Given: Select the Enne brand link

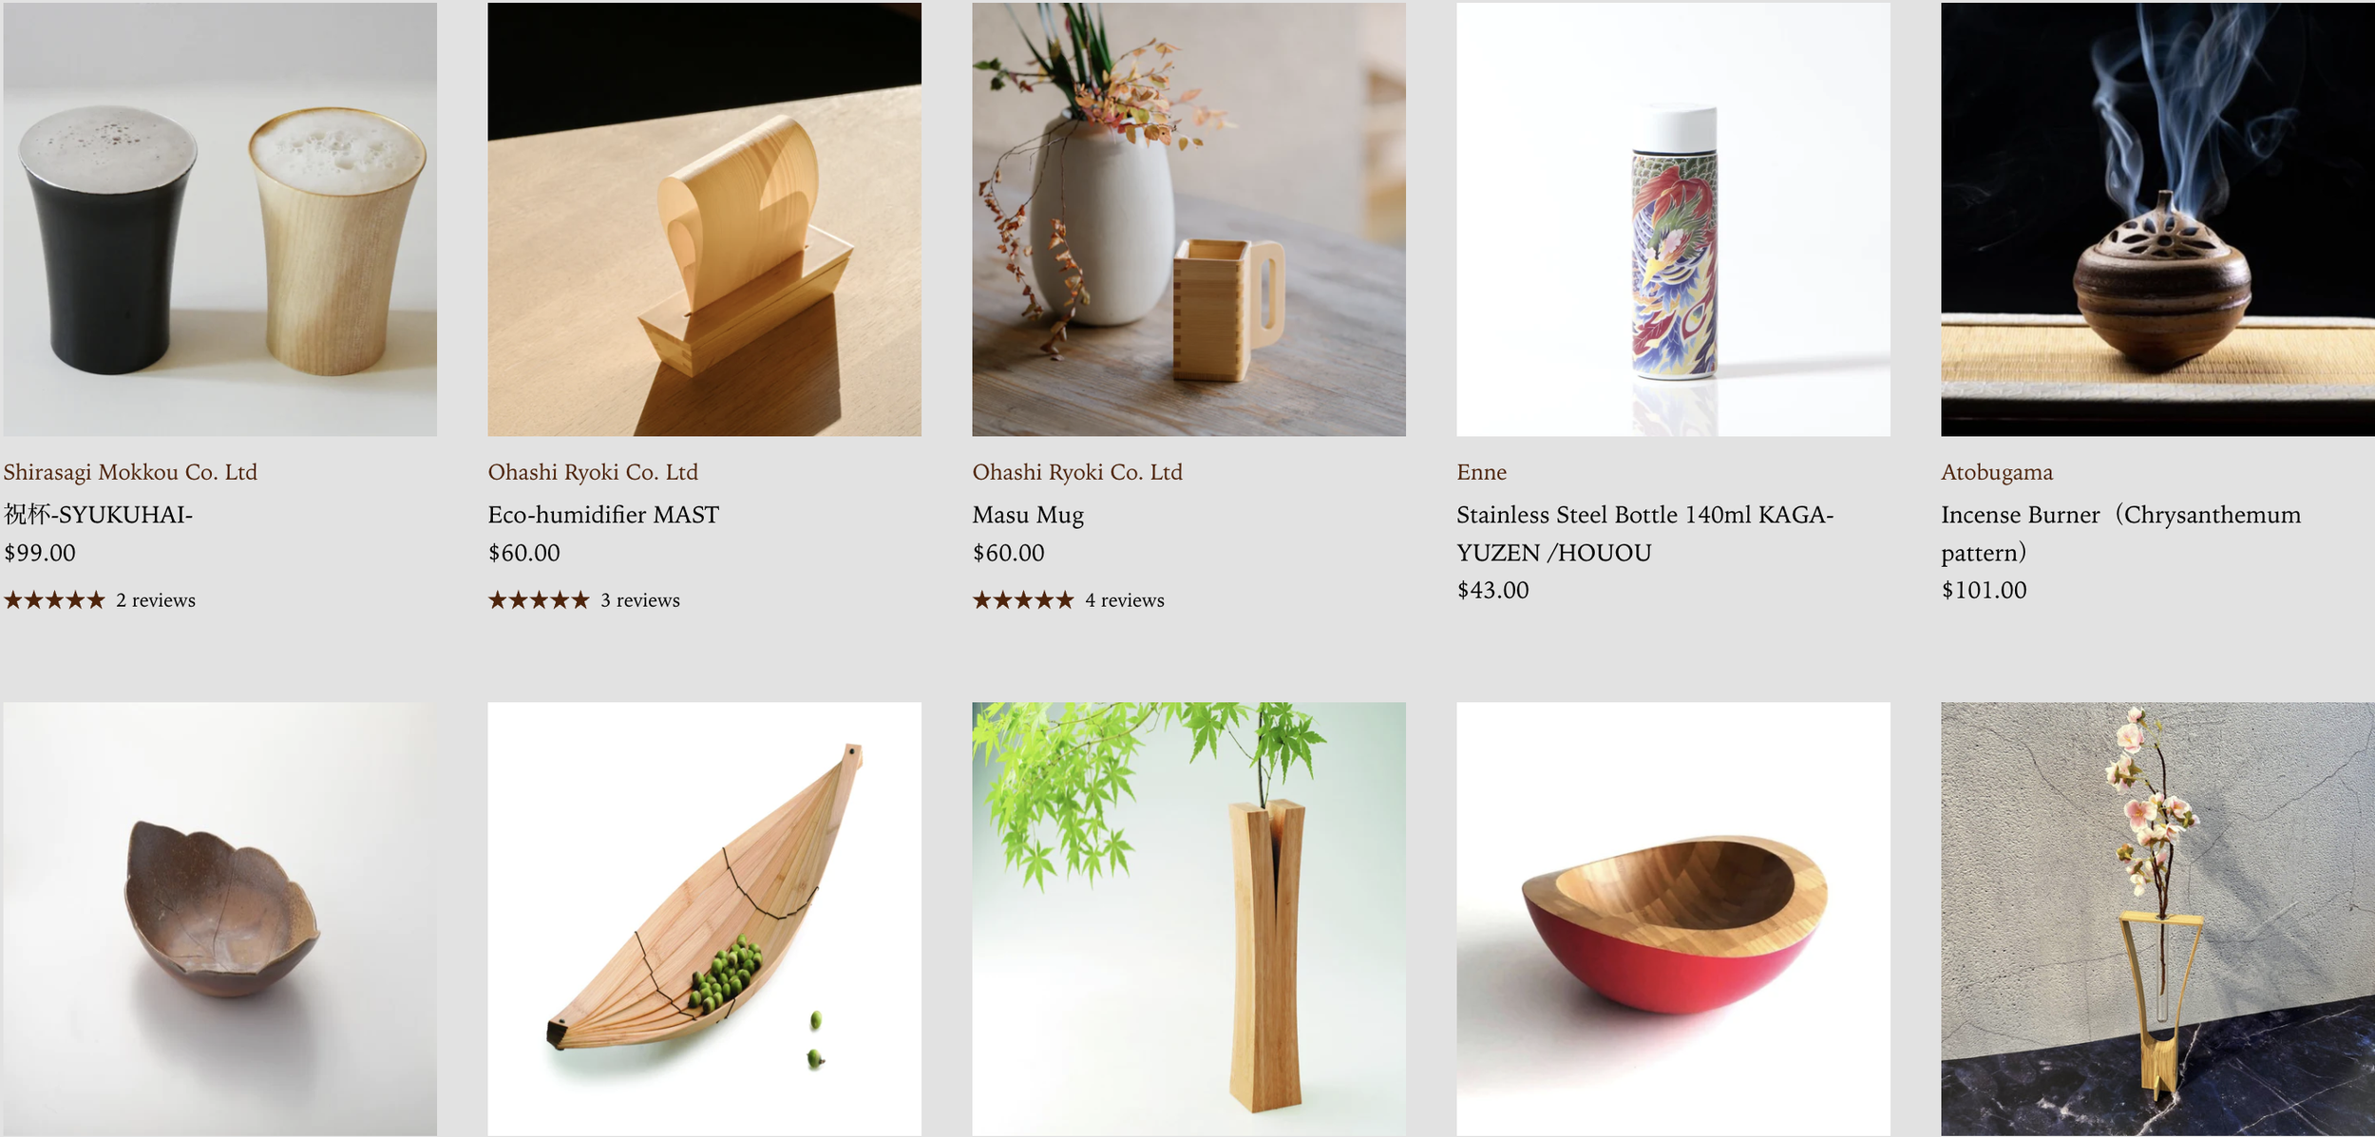Looking at the screenshot, I should tap(1481, 472).
